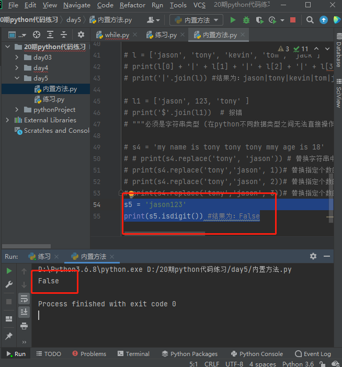This screenshot has width=342, height=367.
Task: Click the profiler run icon
Action: [x=272, y=20]
